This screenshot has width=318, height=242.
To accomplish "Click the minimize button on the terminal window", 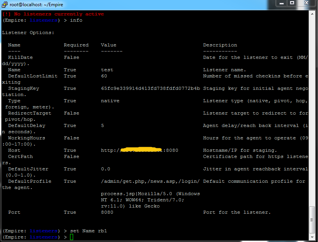I will (x=281, y=3).
